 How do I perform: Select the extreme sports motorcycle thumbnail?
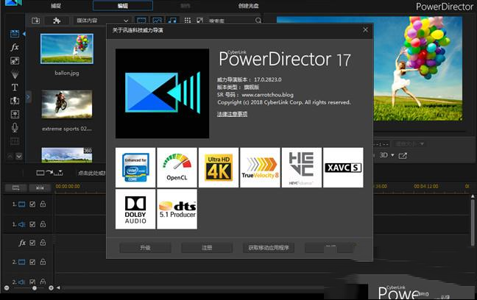67,104
